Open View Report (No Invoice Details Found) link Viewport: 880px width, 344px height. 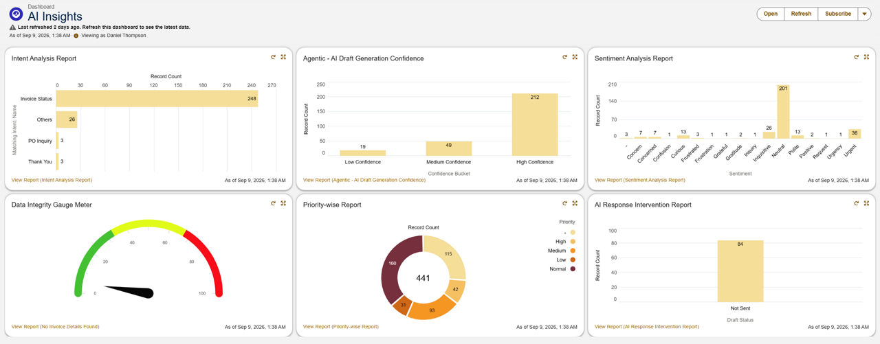(x=55, y=326)
